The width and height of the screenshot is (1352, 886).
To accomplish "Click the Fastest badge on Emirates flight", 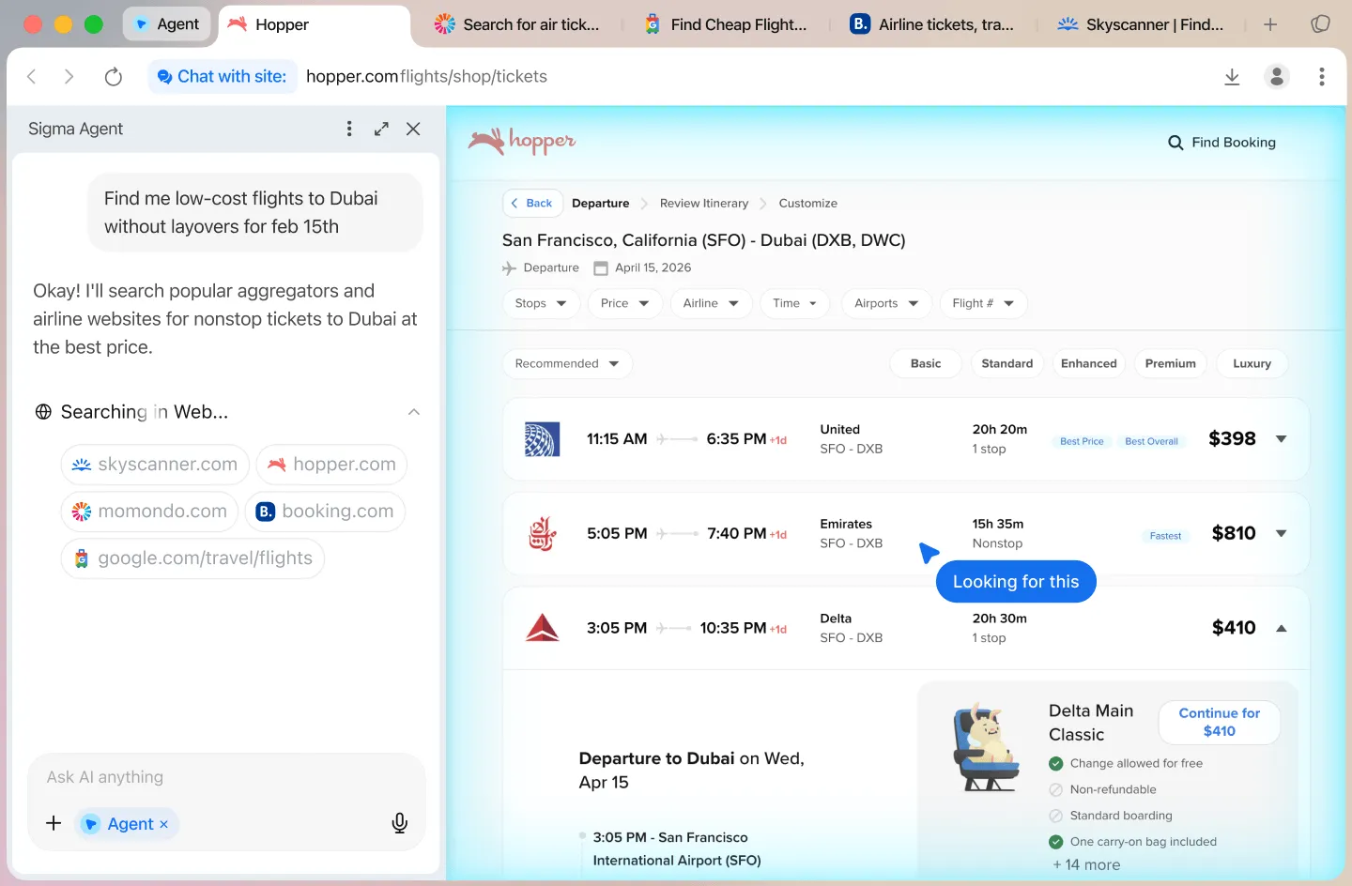I will [x=1165, y=536].
